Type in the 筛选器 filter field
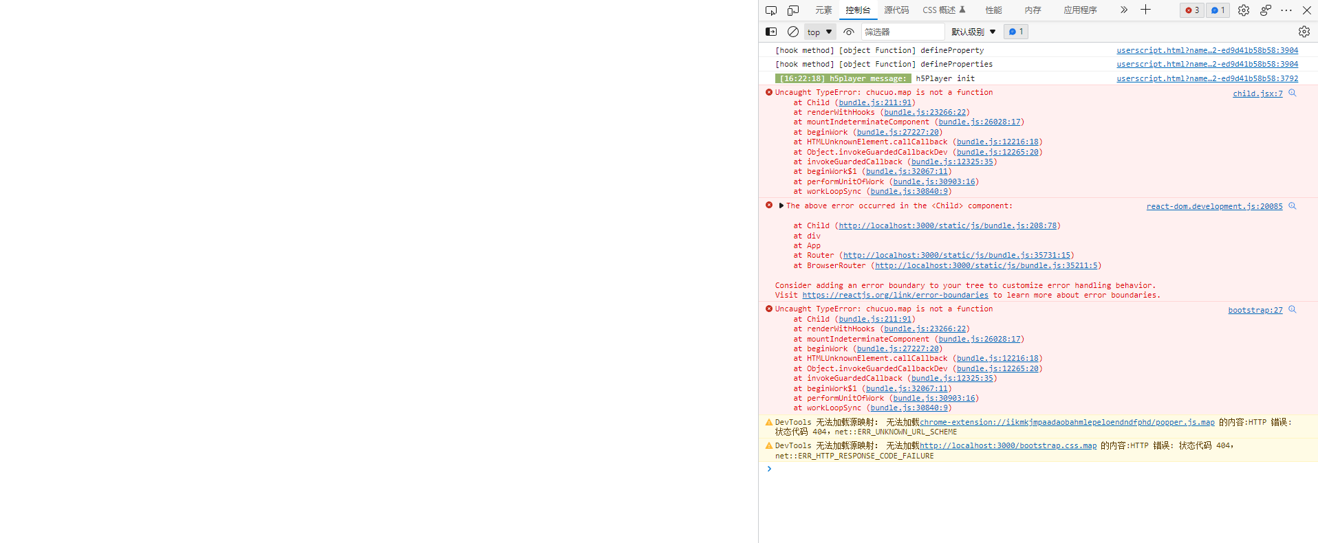The image size is (1318, 543). (902, 32)
